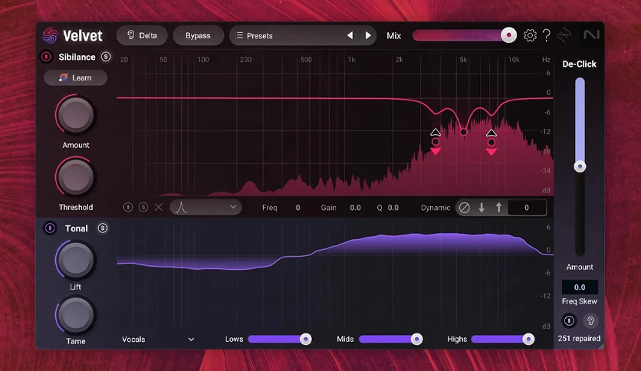
Task: Solo the Tonal module
Action: tap(103, 228)
